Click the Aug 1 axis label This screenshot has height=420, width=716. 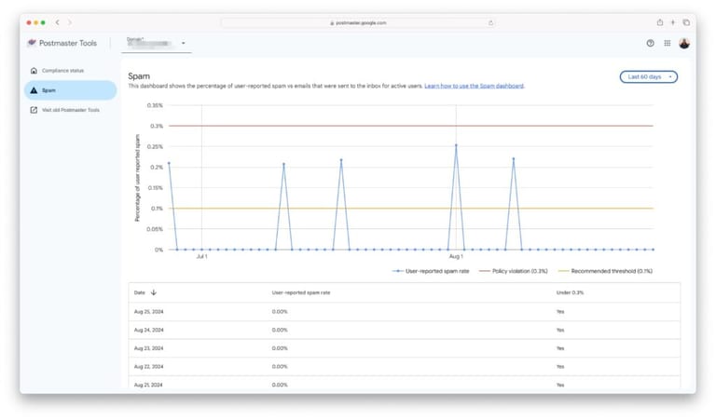(x=456, y=257)
